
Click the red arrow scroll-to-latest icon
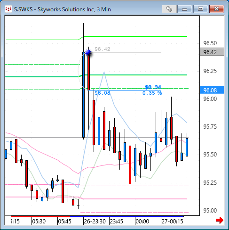(x=220, y=220)
